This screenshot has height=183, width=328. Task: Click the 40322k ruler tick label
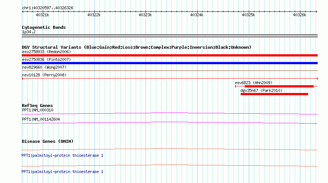pyautogui.click(x=94, y=15)
